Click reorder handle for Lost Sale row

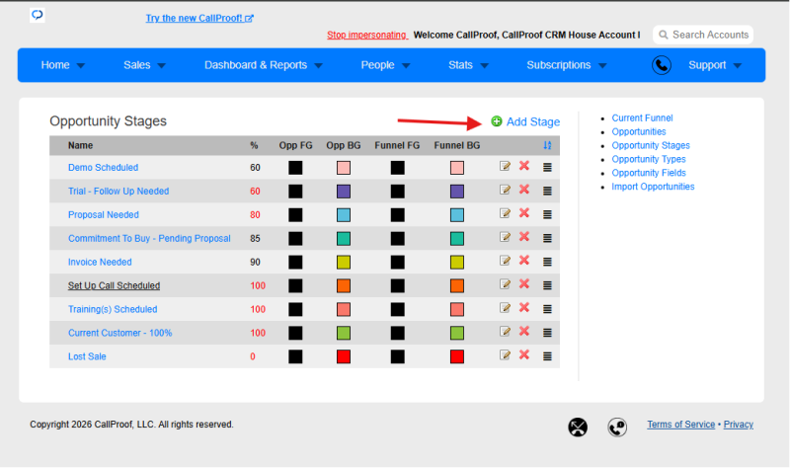coord(547,356)
